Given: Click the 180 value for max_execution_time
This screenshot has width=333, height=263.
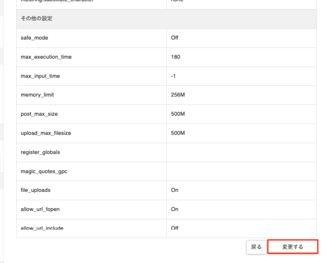Looking at the screenshot, I should click(x=176, y=57).
